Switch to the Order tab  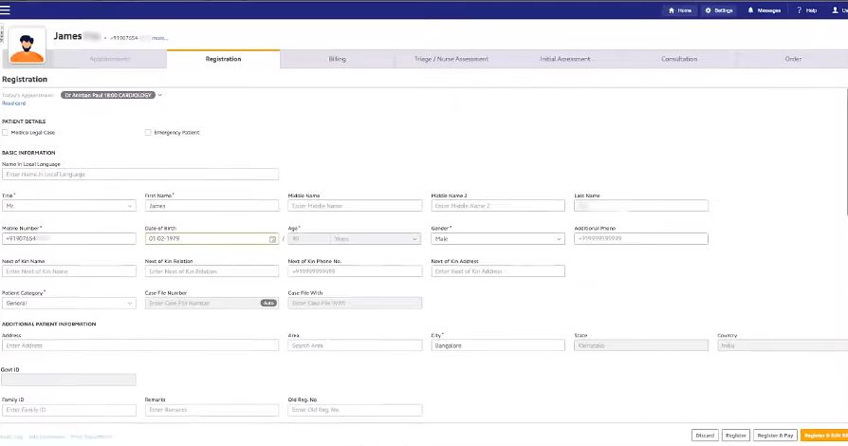coord(793,59)
